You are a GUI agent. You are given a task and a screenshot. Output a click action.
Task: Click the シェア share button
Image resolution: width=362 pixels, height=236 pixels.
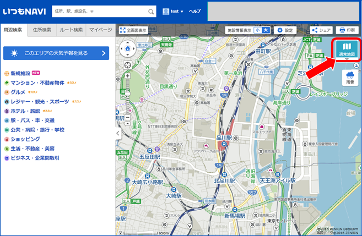(321, 30)
